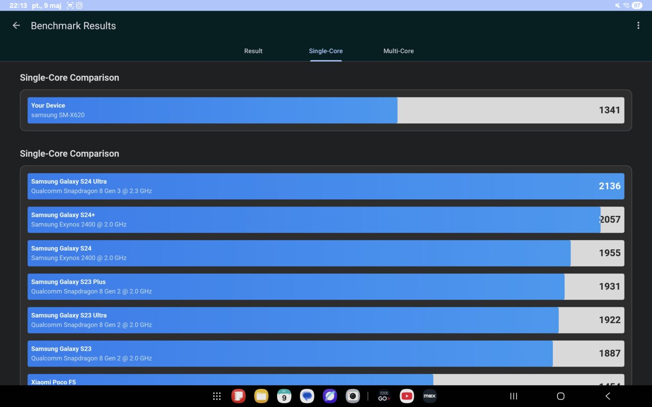Open the TVP GO app
The width and height of the screenshot is (652, 407).
[x=384, y=396]
